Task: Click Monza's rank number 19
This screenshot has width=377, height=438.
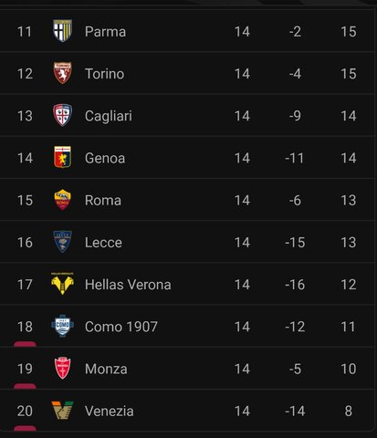Action: [x=25, y=369]
